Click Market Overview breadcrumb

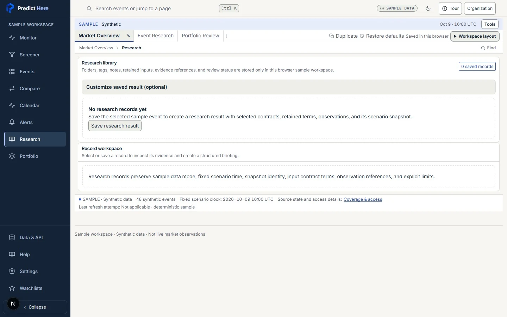pyautogui.click(x=96, y=48)
